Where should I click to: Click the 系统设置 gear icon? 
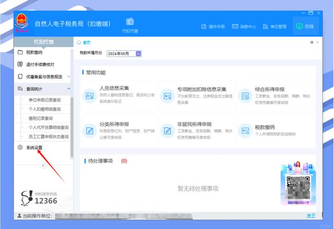[x=20, y=147]
